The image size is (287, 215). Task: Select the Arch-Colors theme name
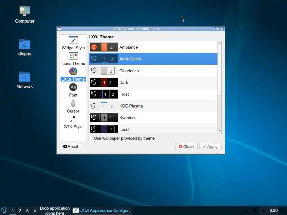[x=130, y=59]
